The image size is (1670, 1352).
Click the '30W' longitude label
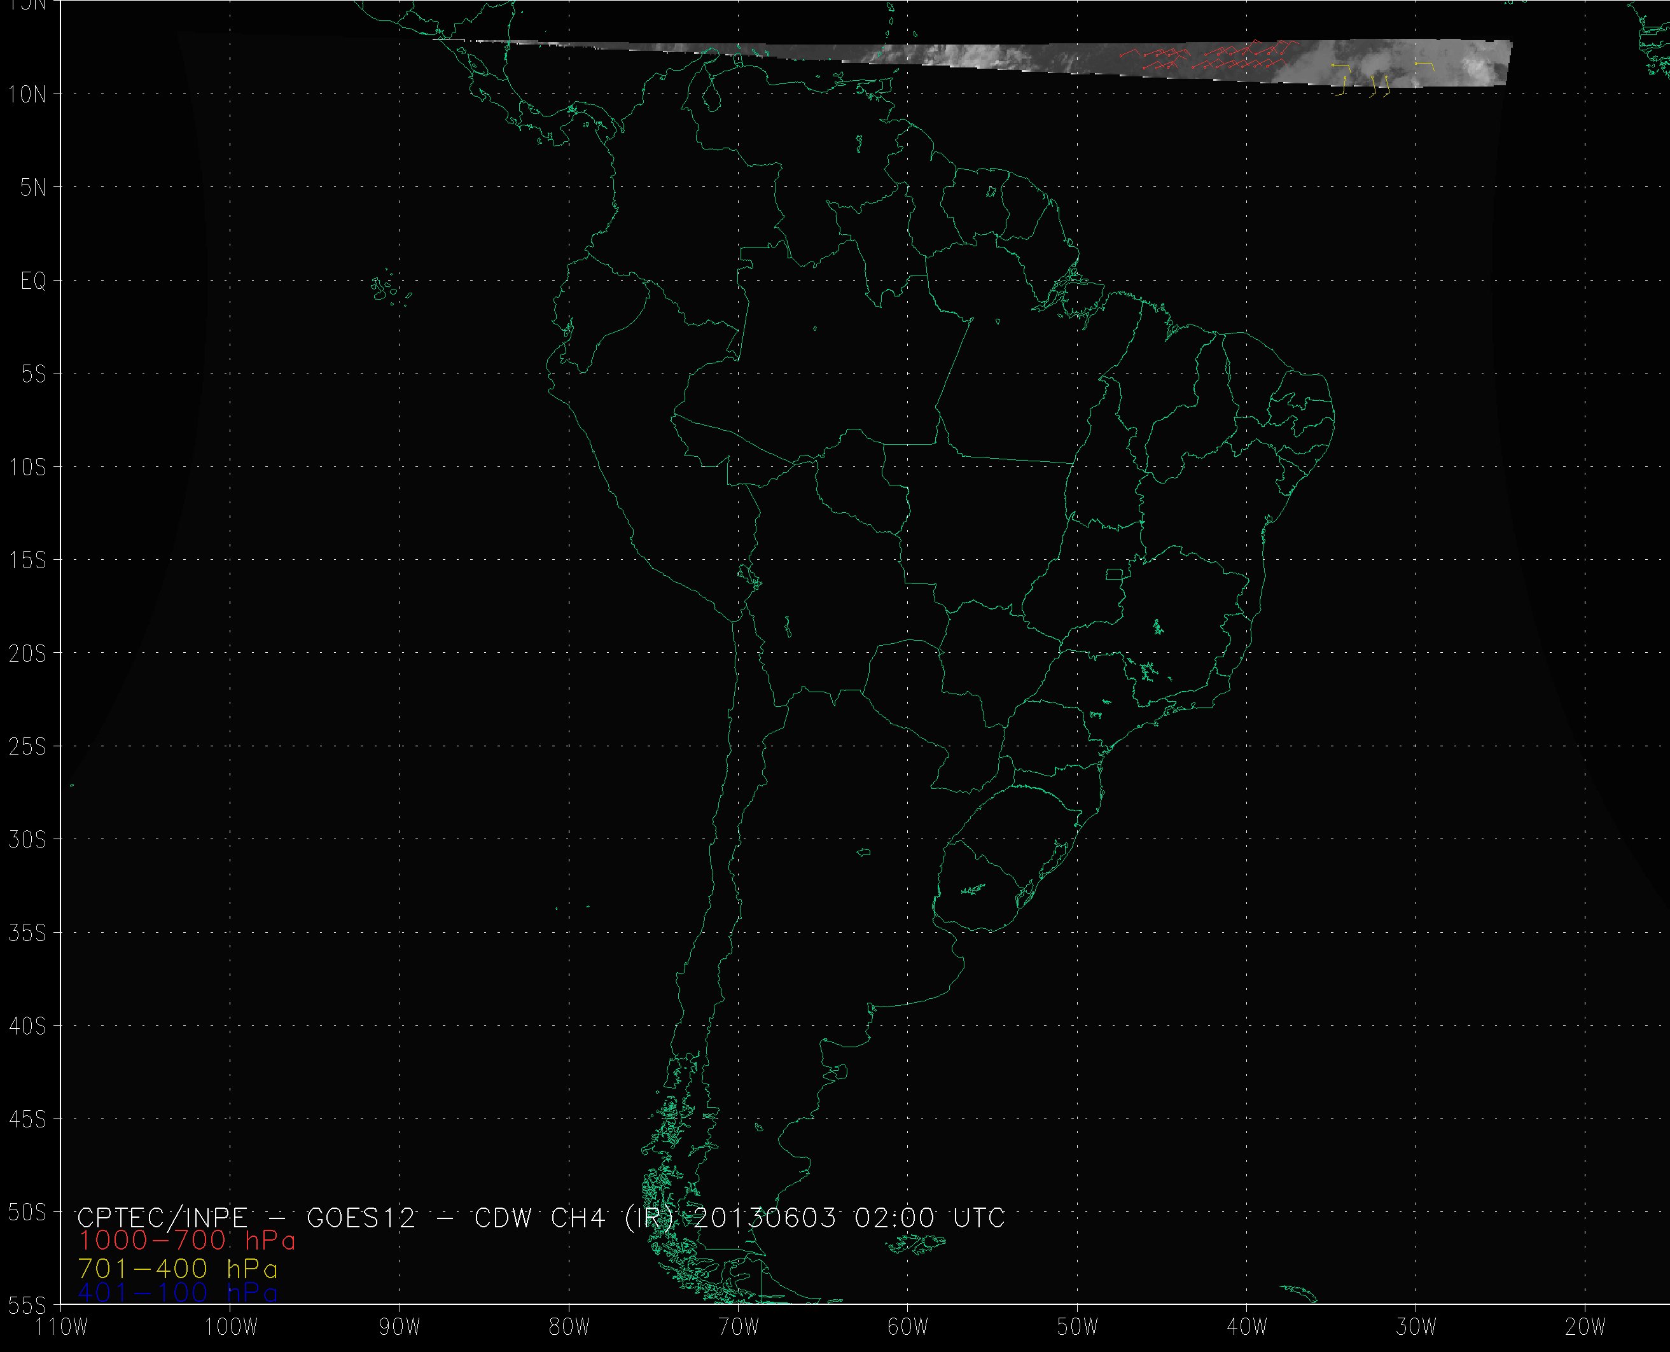[x=1416, y=1327]
